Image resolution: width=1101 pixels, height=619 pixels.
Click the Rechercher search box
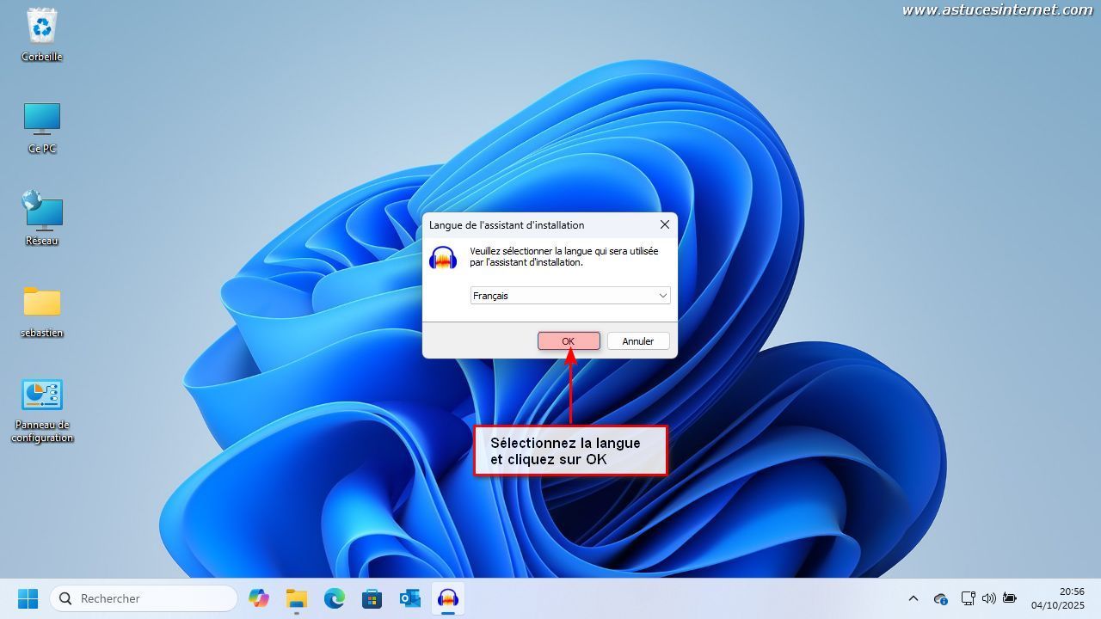(145, 598)
